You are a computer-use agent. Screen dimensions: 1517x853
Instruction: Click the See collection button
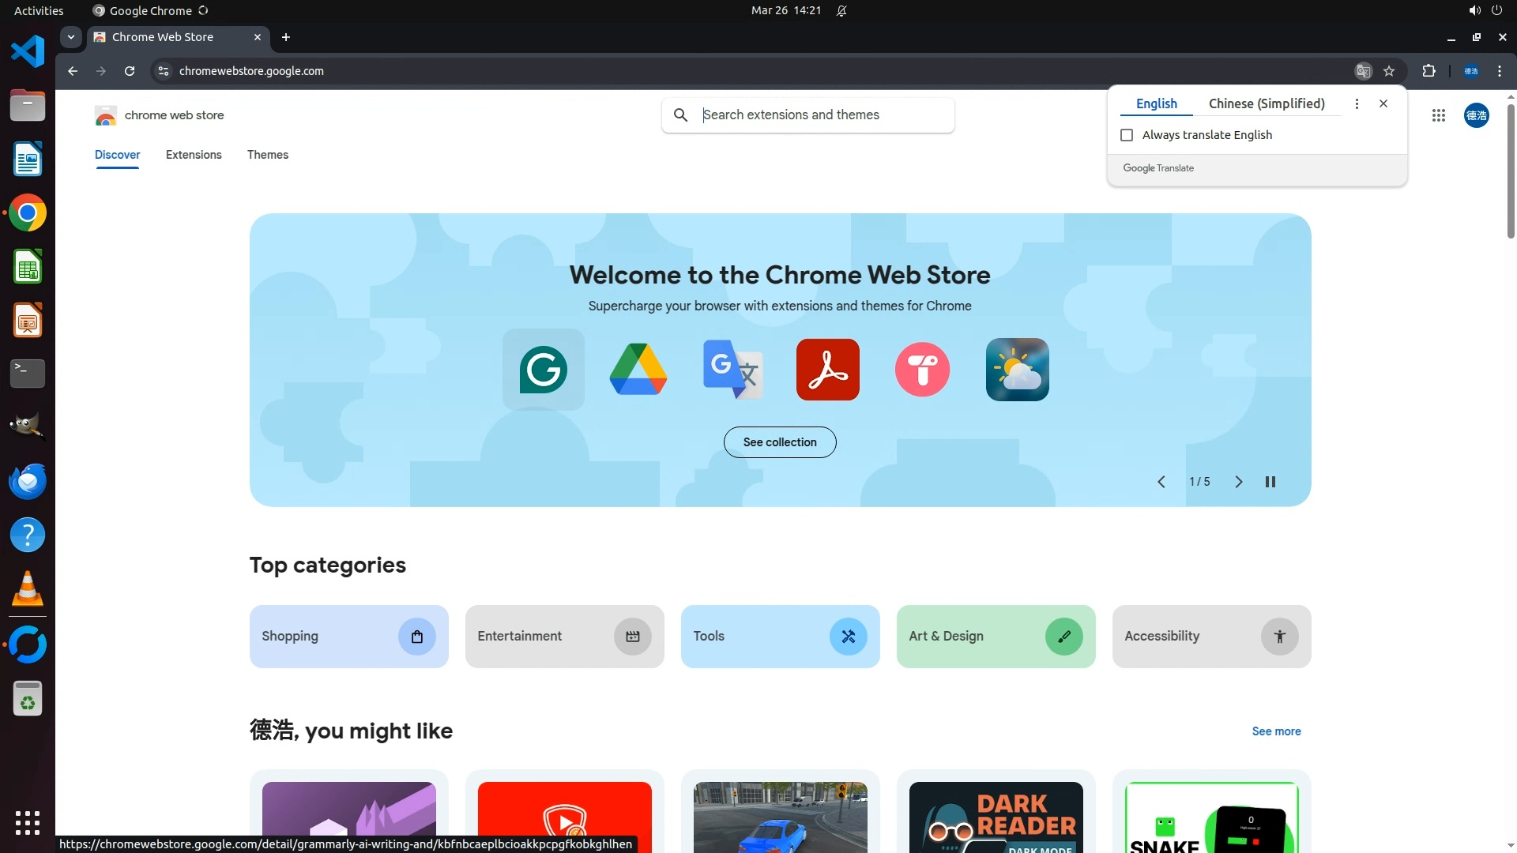pos(779,442)
